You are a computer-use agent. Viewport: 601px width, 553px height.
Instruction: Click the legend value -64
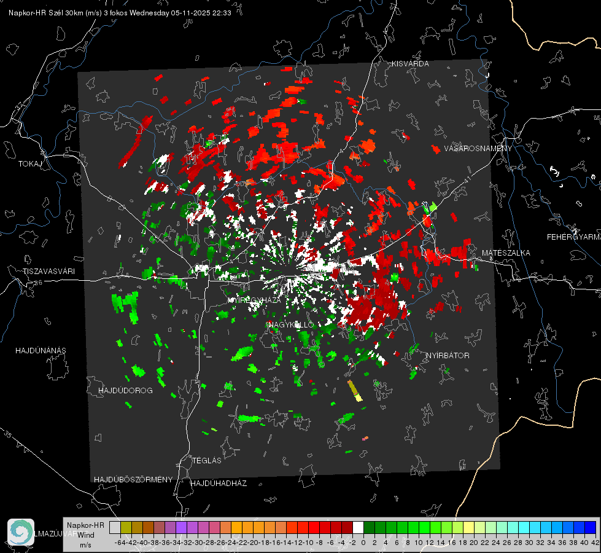pos(120,543)
